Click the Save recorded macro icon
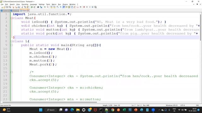 pos(96,7)
